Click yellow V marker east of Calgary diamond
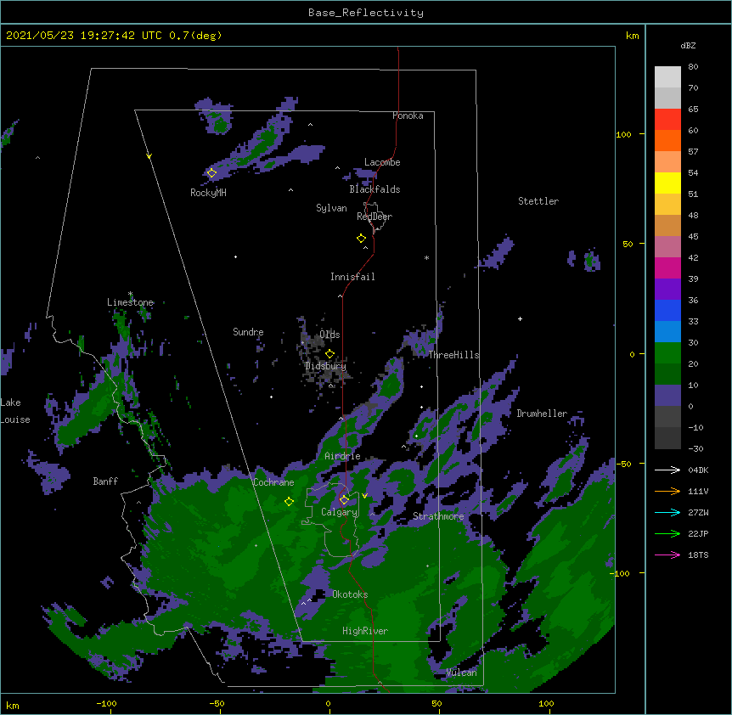 click(364, 496)
